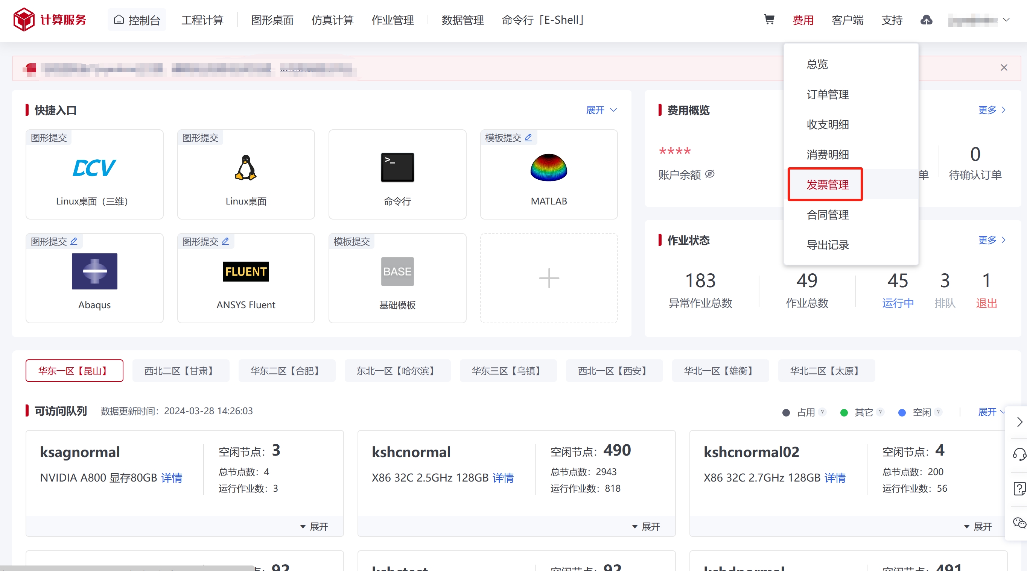Select the 华北二区【太原】 region tab
Screen dimensions: 1027x571
coord(826,371)
